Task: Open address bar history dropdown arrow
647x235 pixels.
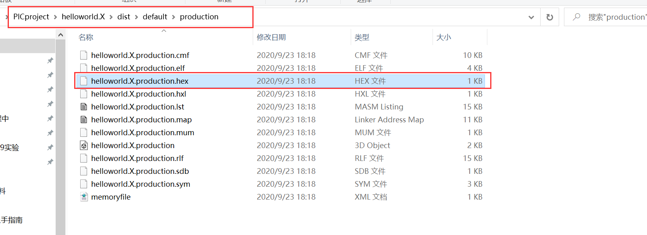Action: 531,17
